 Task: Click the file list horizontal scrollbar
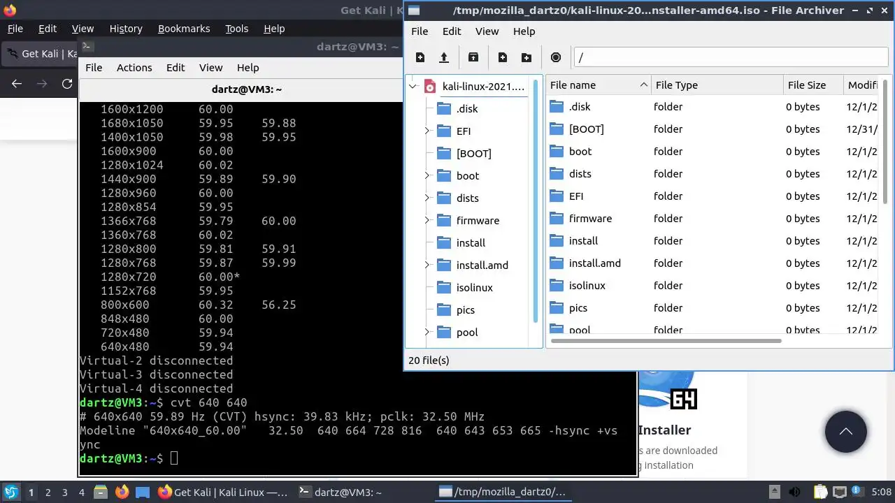pos(666,341)
